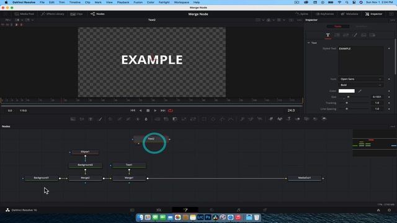Image resolution: width=397 pixels, height=223 pixels.
Task: Collapse the Text section in Inspector
Action: click(309, 43)
